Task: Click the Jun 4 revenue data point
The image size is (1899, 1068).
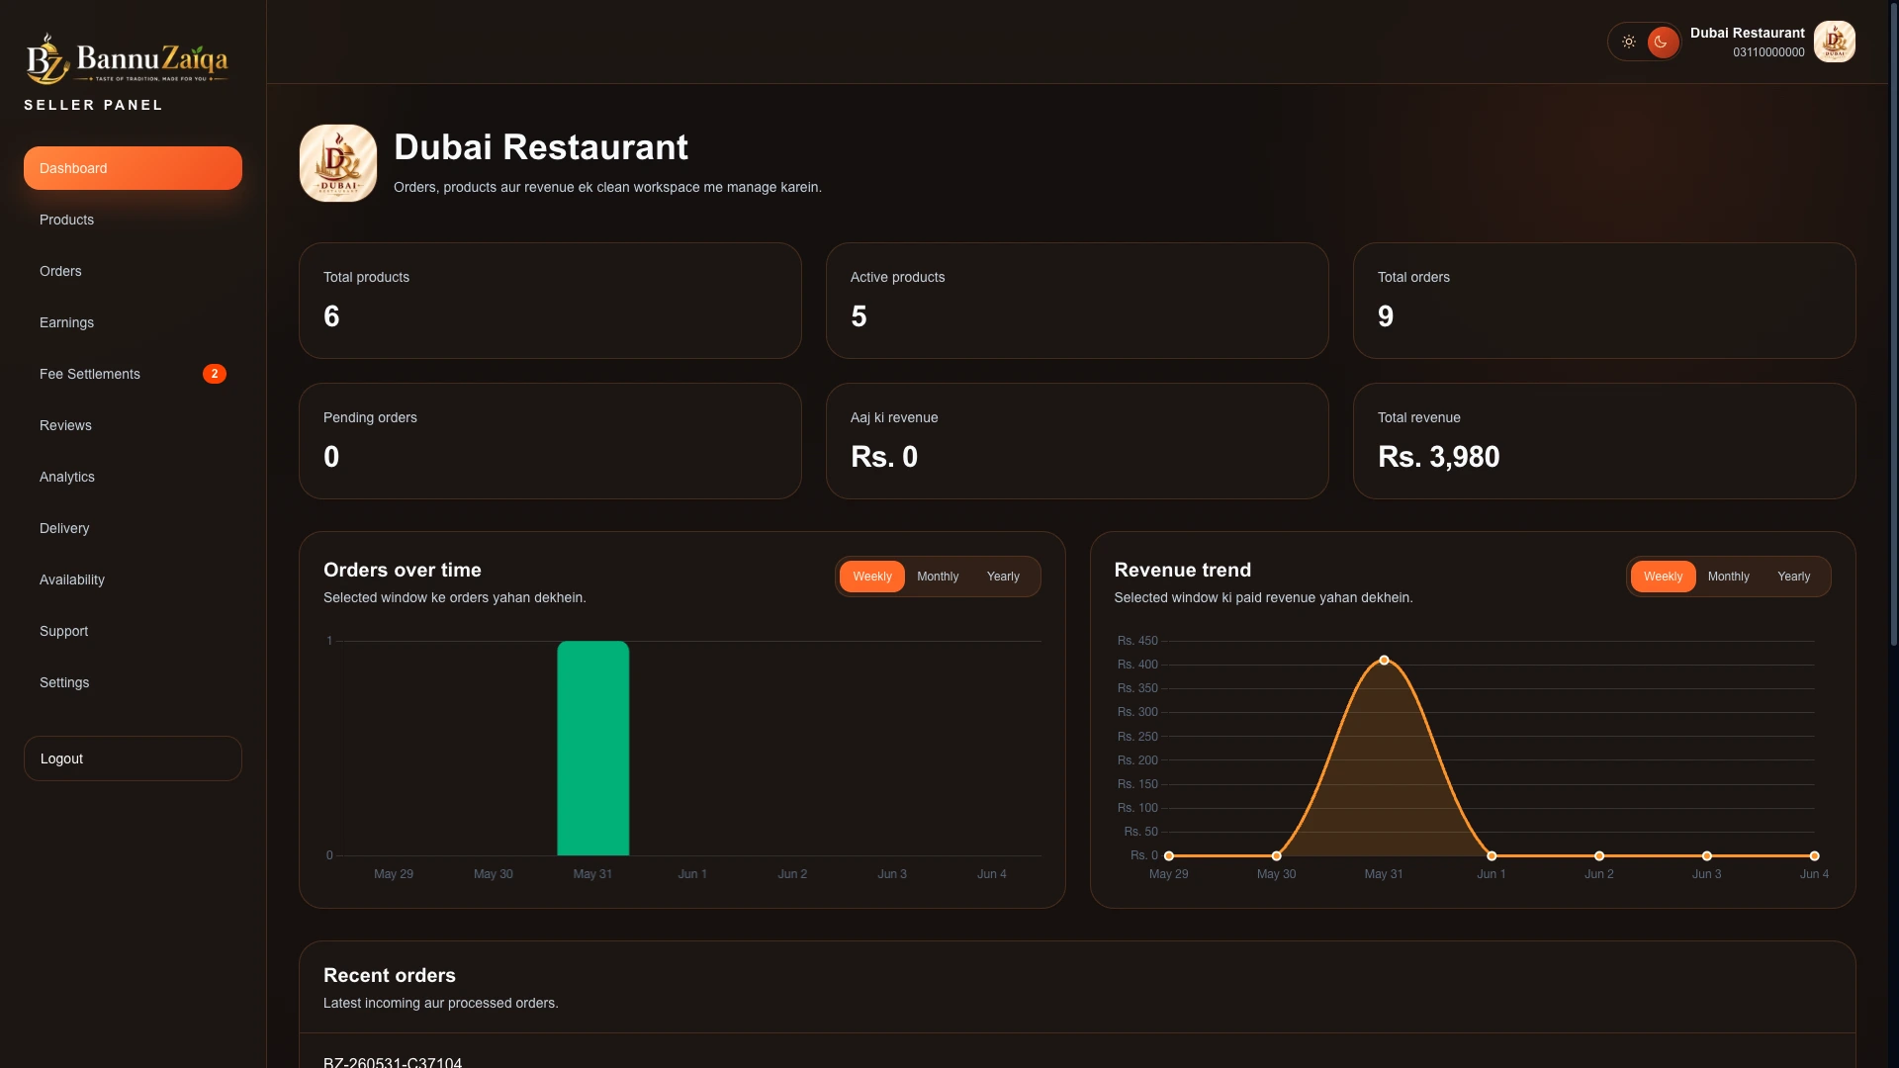Action: pos(1814,855)
